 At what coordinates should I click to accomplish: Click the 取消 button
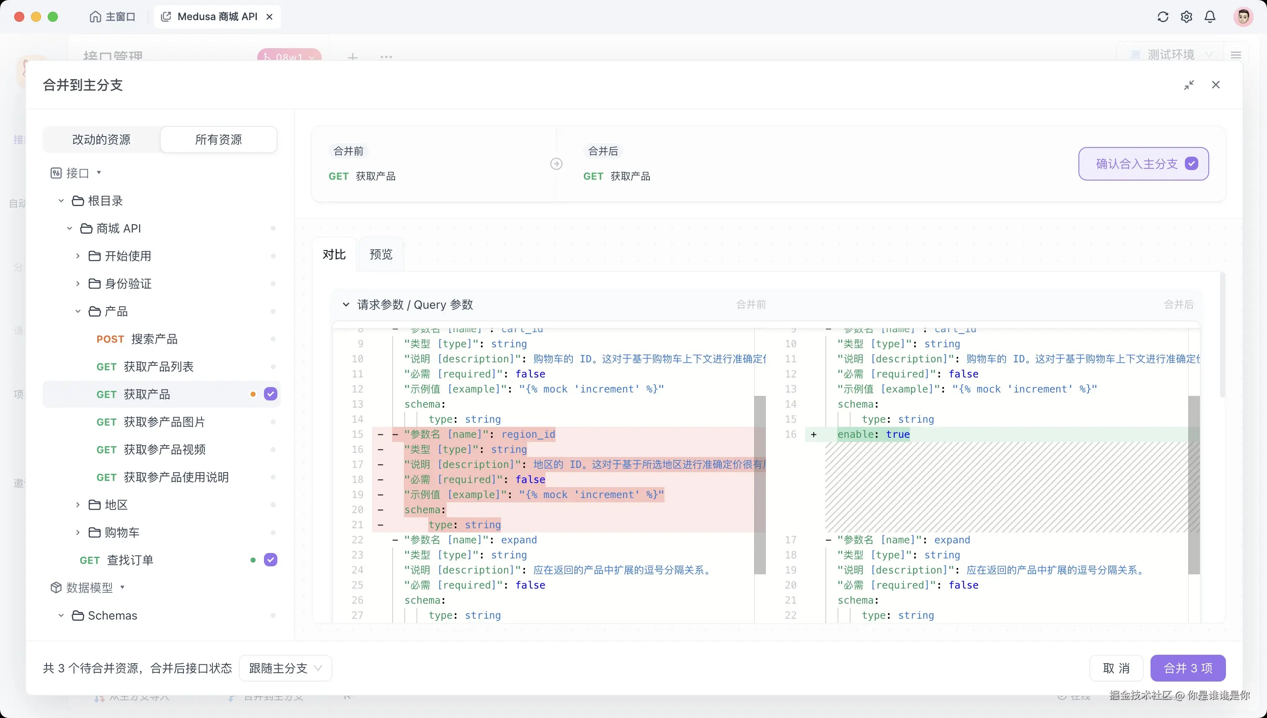[1116, 668]
